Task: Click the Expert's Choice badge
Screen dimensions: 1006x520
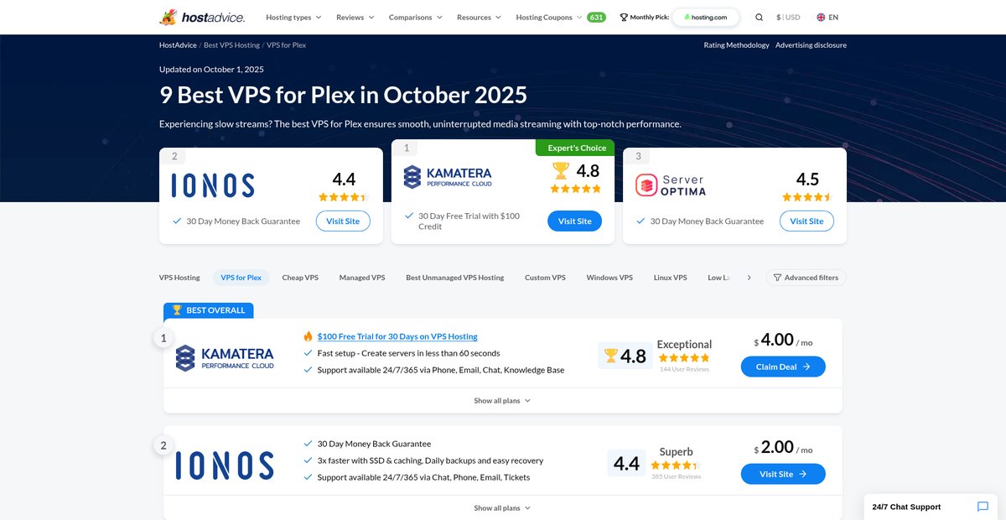Action: click(x=575, y=148)
